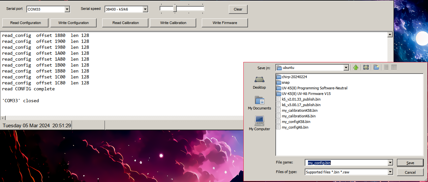Select the my_configK58.bin file
Viewport: 428px width, 182px height.
[296, 122]
